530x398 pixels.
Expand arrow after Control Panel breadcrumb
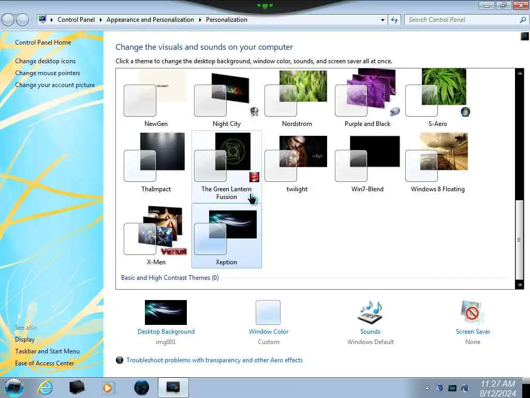tap(101, 20)
